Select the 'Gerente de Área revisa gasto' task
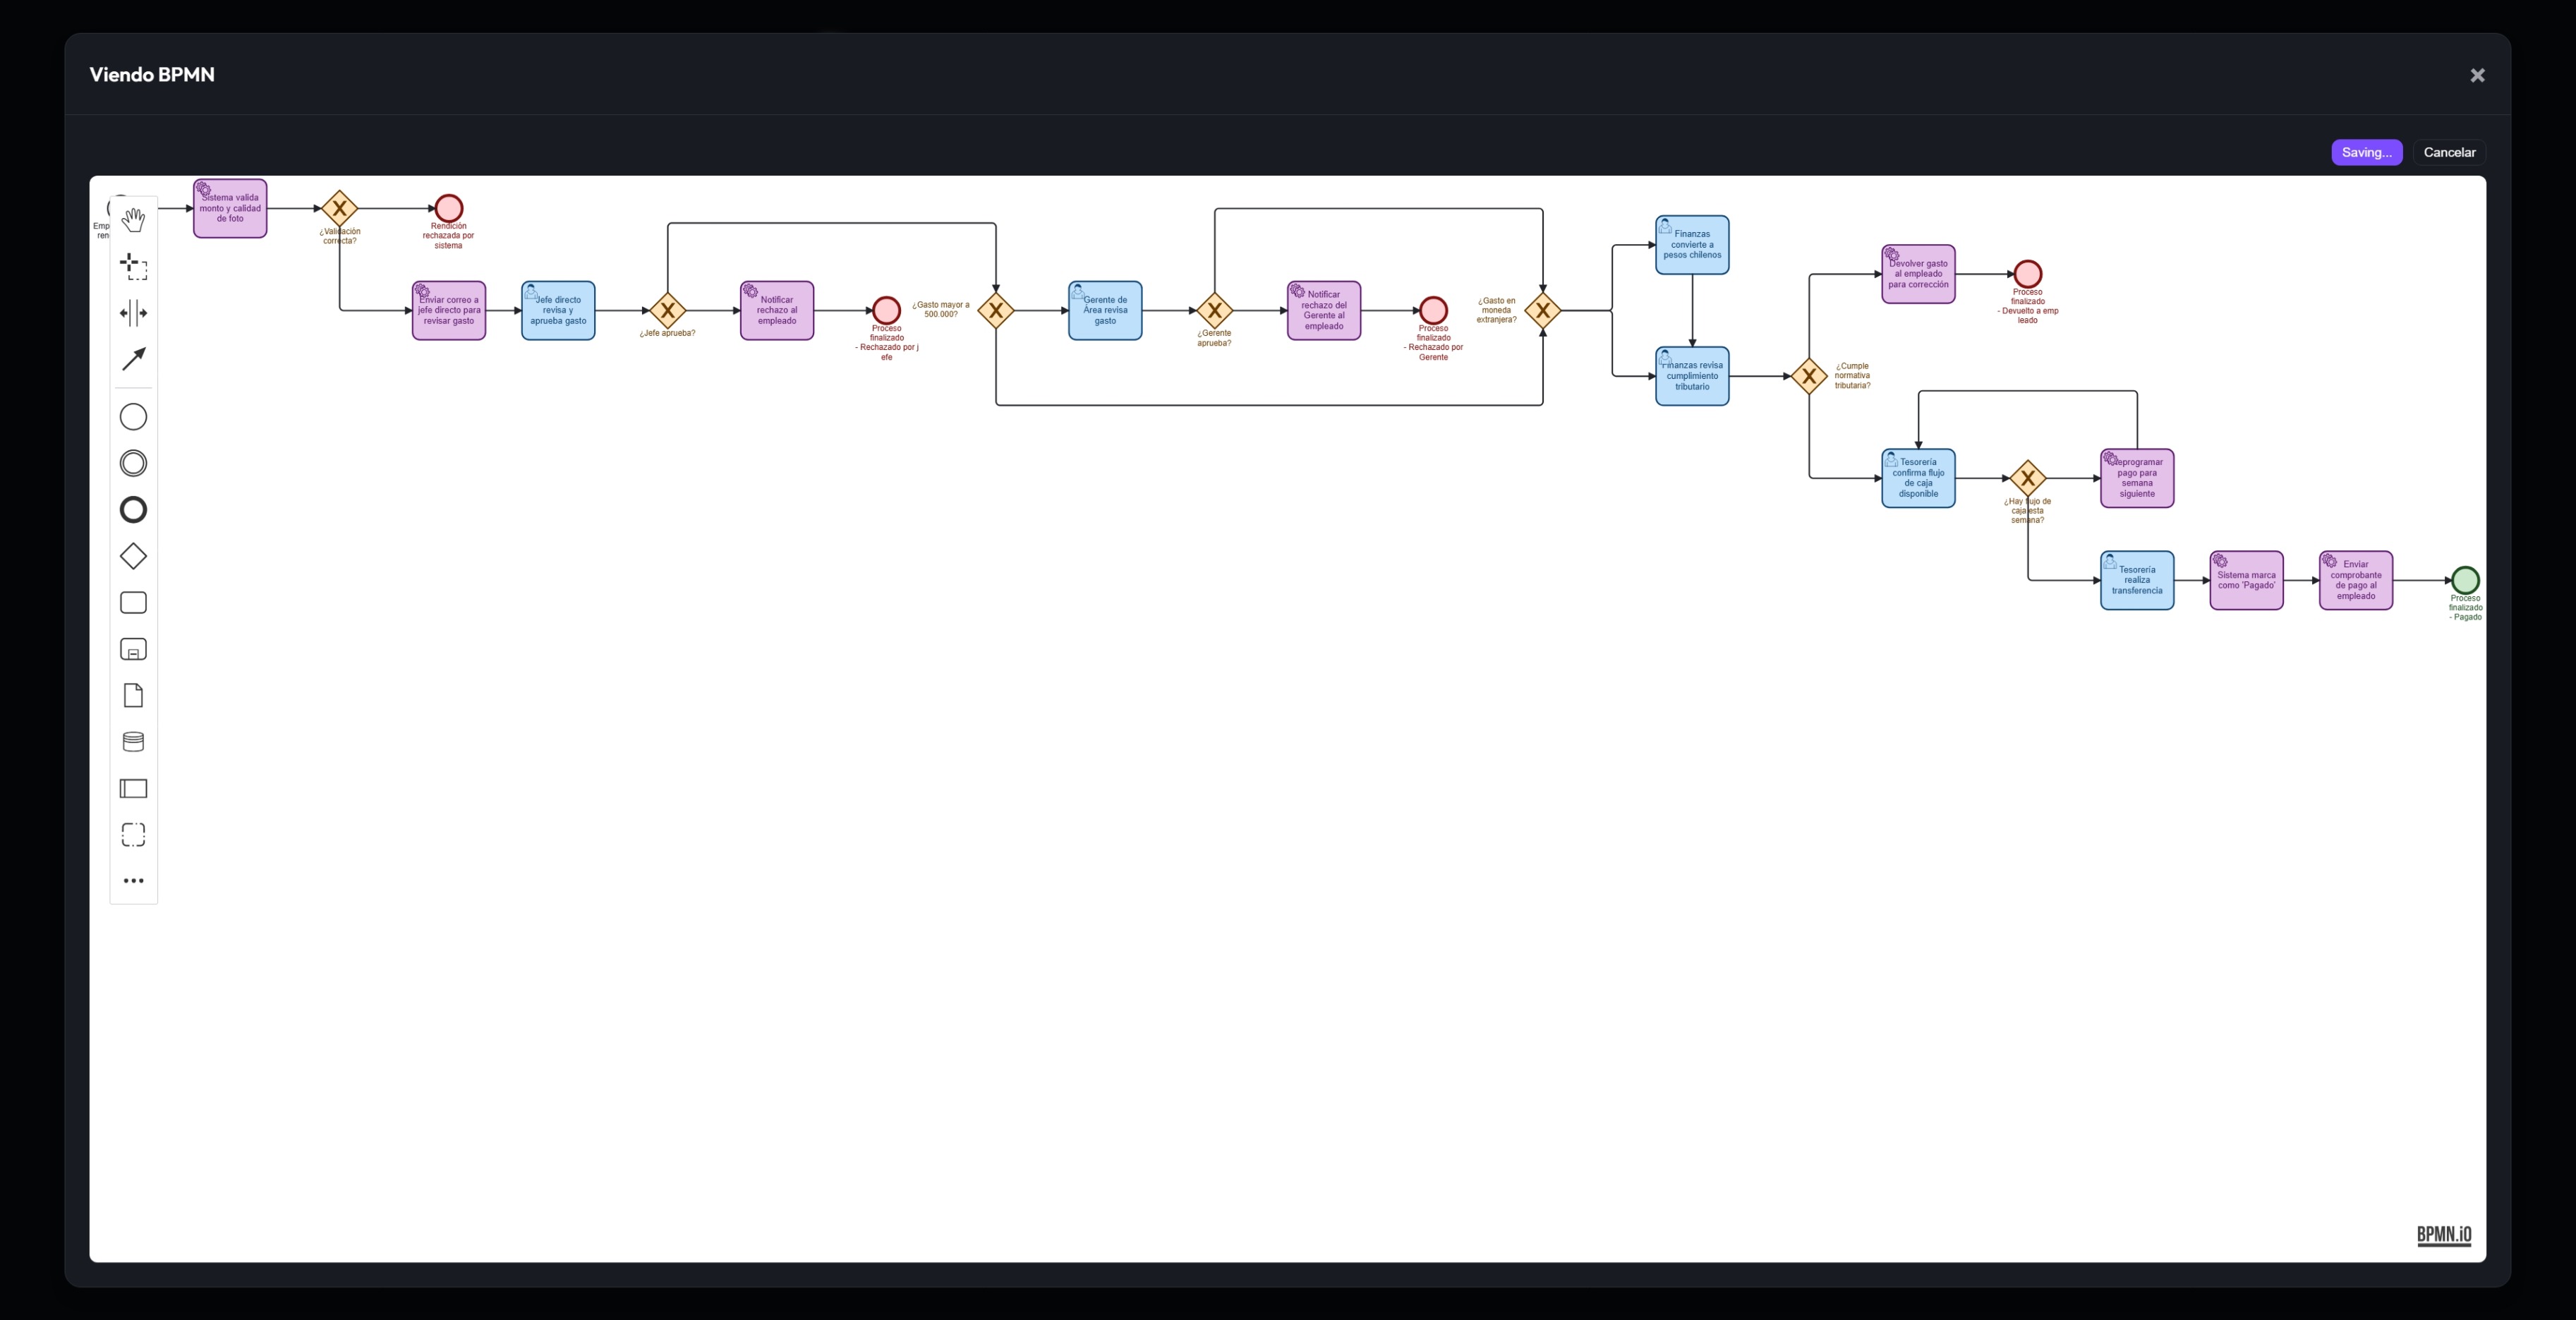This screenshot has width=2576, height=1320. coord(1104,310)
